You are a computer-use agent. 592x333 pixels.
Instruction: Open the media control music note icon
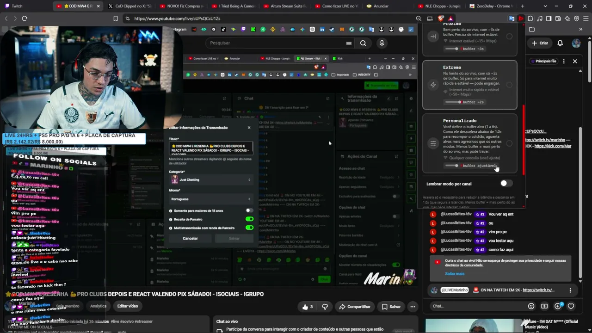539,18
